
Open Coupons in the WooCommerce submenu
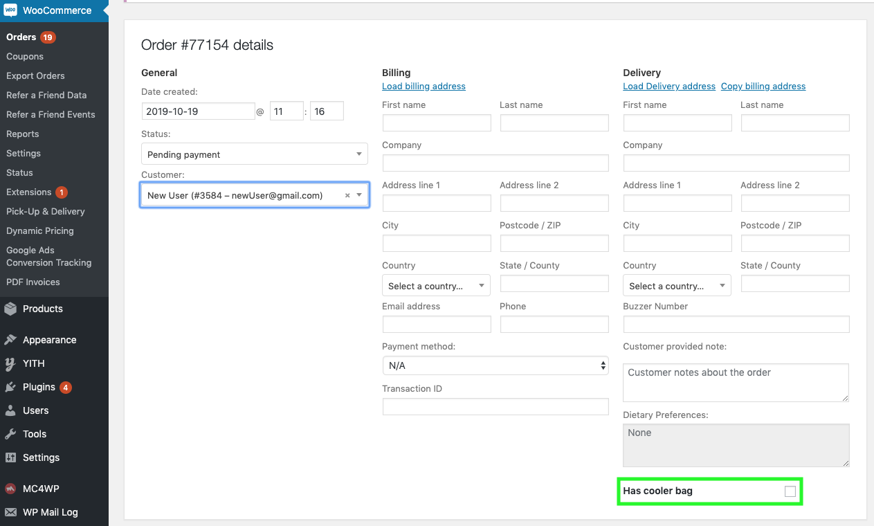pyautogui.click(x=25, y=57)
